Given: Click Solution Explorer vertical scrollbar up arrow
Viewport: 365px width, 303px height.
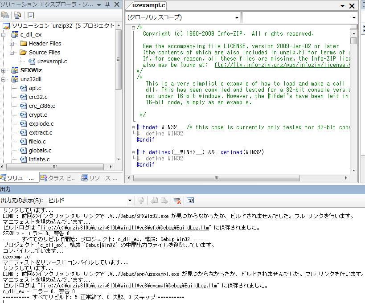Looking at the screenshot, I should [x=119, y=25].
